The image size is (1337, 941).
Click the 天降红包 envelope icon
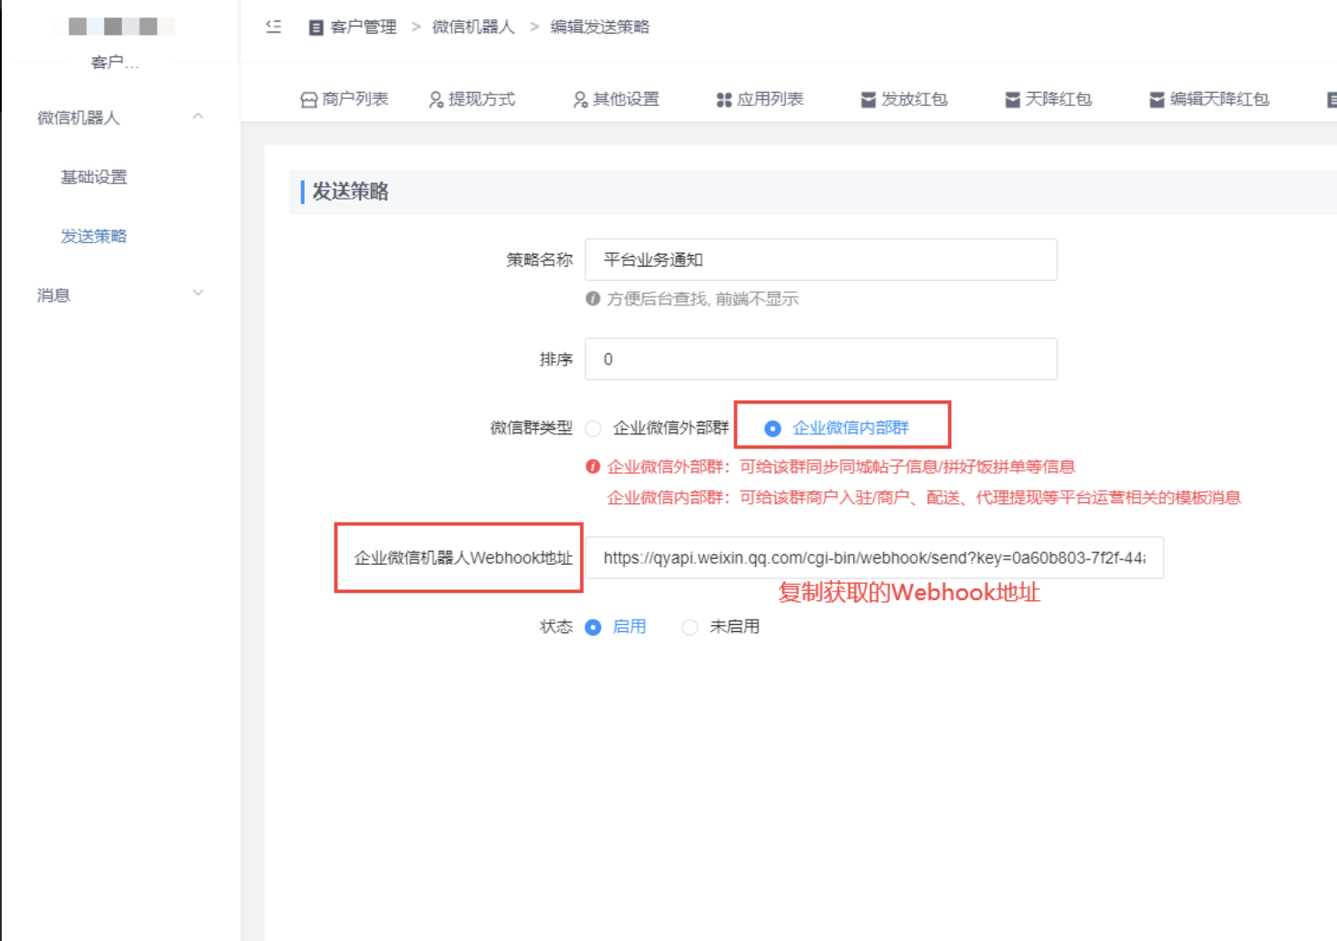1012,100
